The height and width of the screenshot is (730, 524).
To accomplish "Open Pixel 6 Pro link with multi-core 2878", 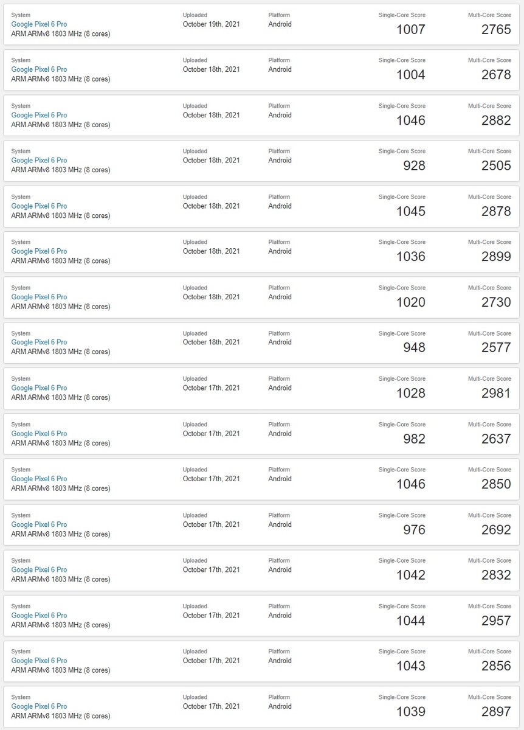I will click(39, 206).
